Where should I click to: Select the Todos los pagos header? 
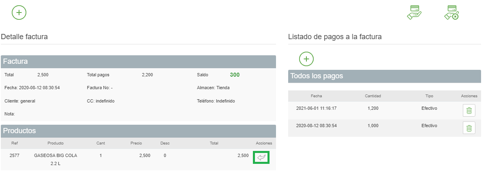(385, 76)
